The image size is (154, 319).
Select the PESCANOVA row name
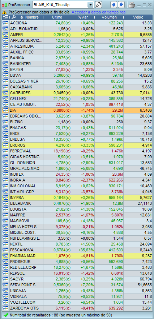22,250
